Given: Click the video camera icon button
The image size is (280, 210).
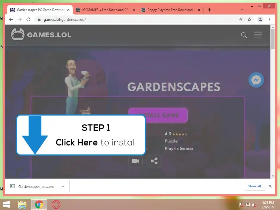Looking at the screenshot, I should [135, 161].
